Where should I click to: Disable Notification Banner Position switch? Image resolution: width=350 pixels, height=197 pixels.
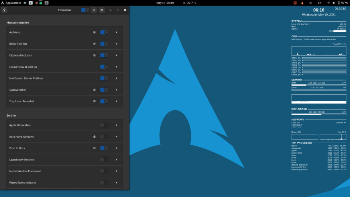[104, 78]
